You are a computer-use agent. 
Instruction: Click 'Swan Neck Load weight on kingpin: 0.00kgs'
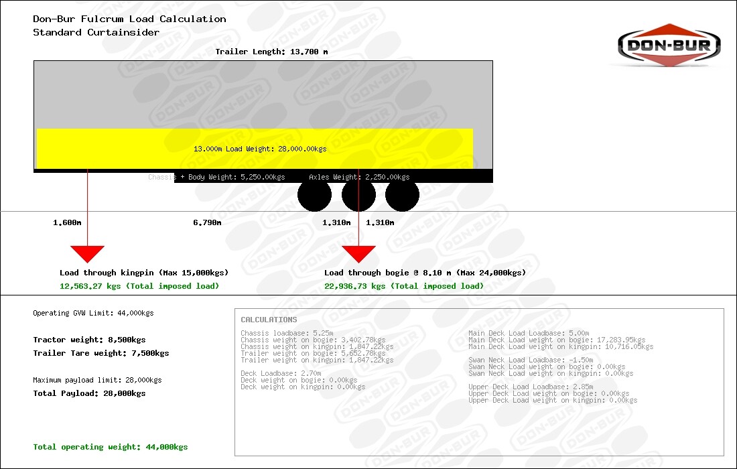(x=550, y=373)
